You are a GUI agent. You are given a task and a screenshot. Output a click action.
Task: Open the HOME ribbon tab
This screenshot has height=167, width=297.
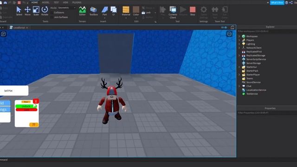click(34, 2)
